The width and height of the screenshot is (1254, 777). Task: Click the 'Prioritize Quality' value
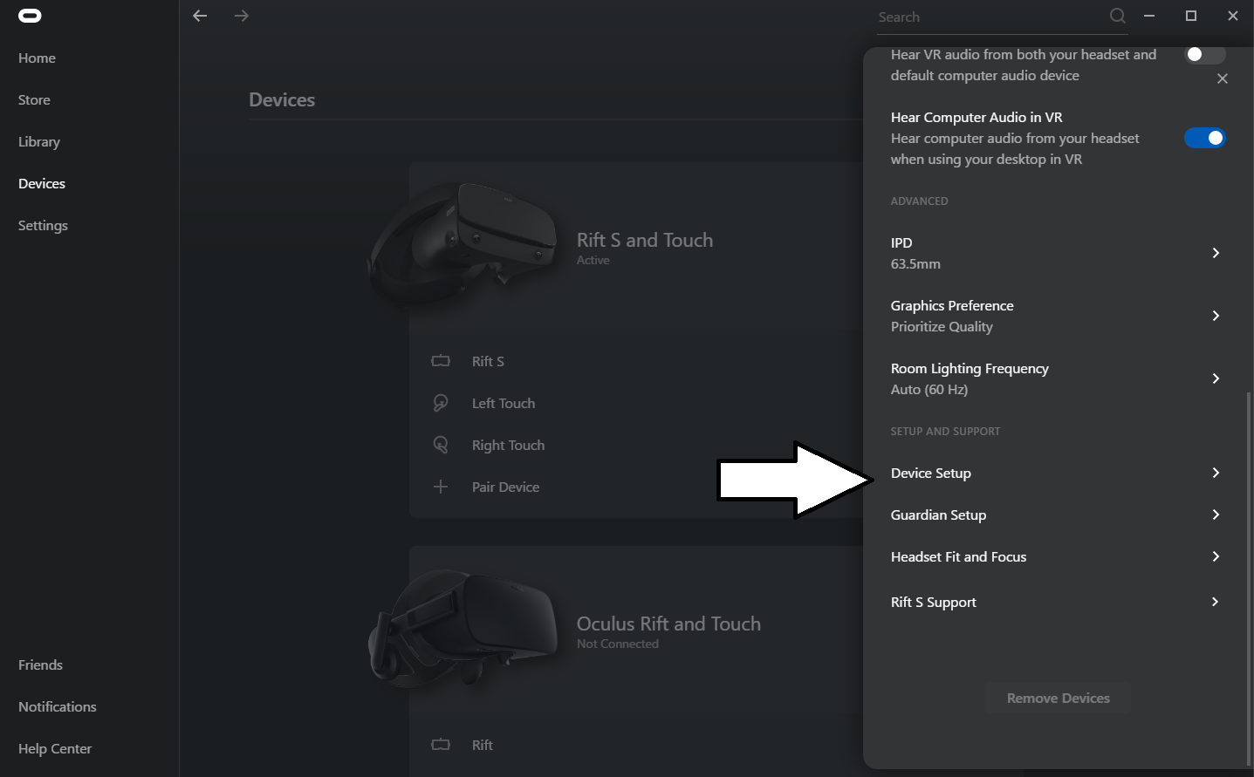[942, 326]
